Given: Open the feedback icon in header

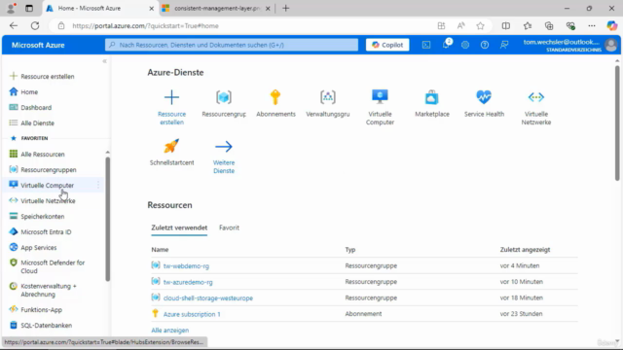Looking at the screenshot, I should [504, 45].
